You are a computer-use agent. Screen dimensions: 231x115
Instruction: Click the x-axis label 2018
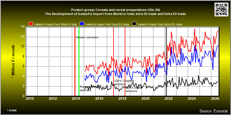pos(122,98)
